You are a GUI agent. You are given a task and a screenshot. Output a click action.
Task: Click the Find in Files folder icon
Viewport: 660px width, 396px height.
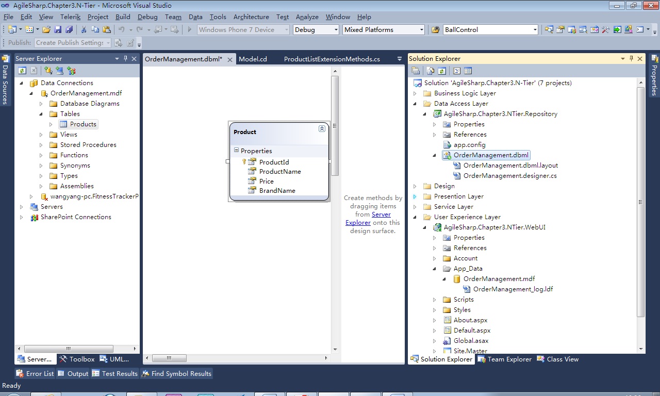pos(435,29)
